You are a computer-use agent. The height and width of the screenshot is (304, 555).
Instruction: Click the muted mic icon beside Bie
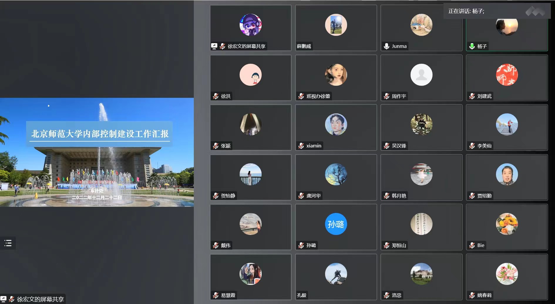tap(472, 245)
